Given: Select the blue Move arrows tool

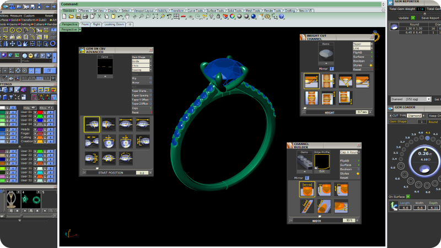Looking at the screenshot, I should (12, 44).
